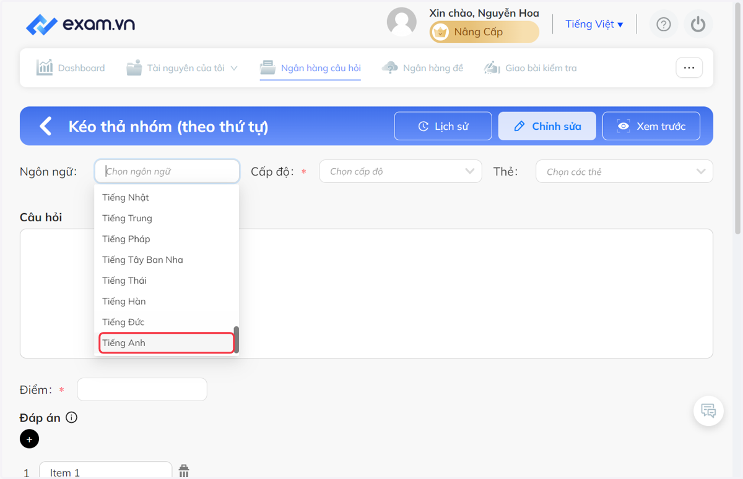Select Tiếng Trung from language list
743x479 pixels.
tap(167, 218)
